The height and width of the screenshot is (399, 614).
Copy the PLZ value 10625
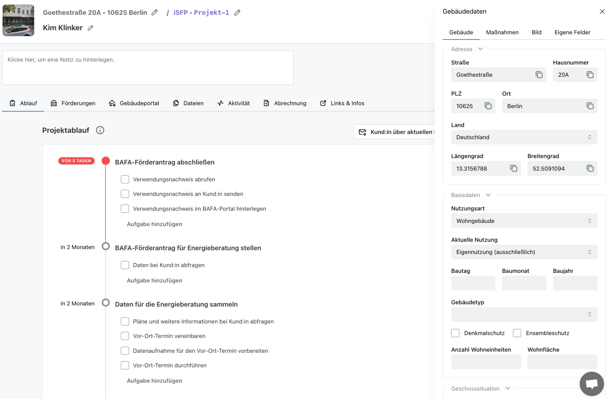coord(488,106)
